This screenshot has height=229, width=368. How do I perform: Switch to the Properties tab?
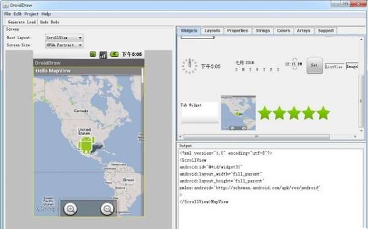(x=237, y=31)
